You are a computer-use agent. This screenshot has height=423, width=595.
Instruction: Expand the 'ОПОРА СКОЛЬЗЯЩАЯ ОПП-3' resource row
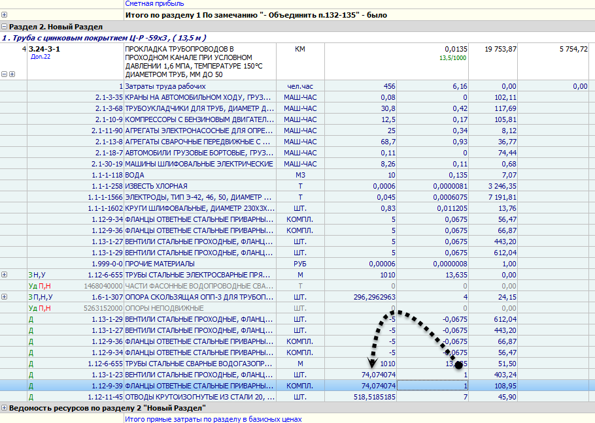[5, 297]
